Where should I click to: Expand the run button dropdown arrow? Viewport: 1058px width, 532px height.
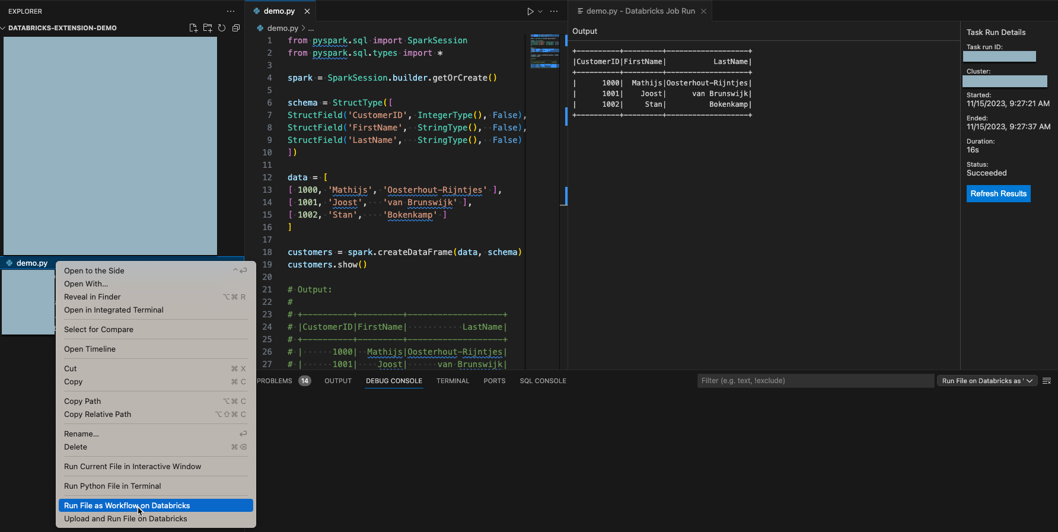tap(540, 11)
